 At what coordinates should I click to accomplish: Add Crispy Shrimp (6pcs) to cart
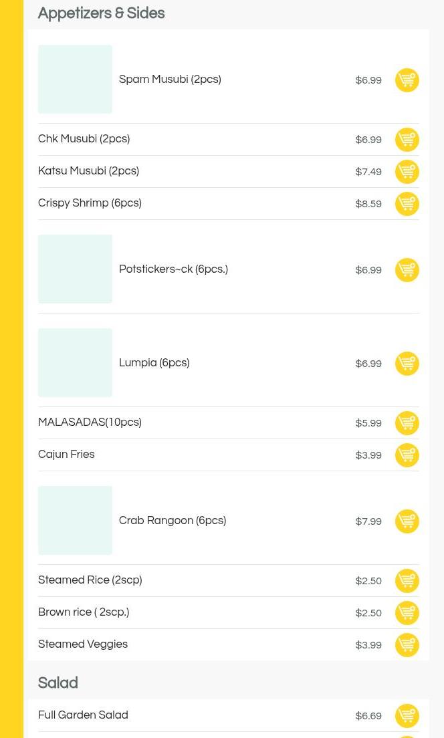click(407, 204)
